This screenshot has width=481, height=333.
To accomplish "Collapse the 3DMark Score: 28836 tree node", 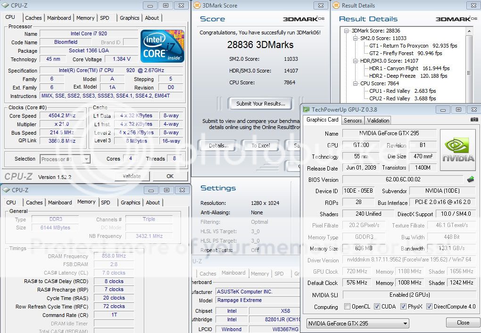I will pos(347,31).
